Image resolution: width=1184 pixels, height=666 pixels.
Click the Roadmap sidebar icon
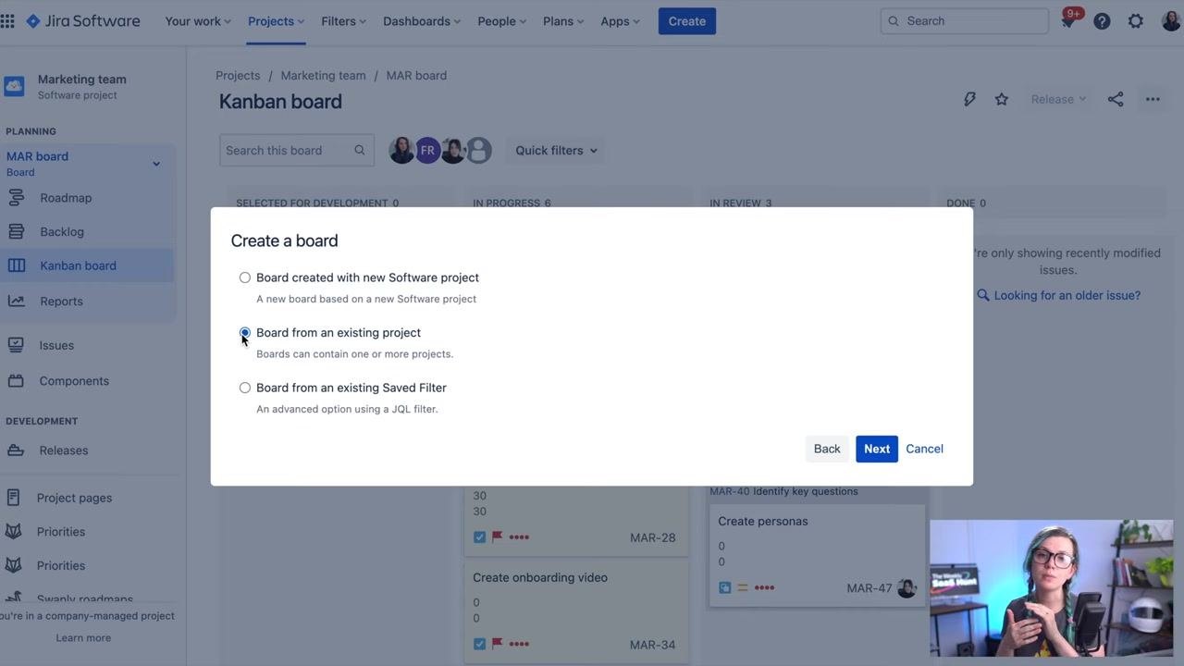[16, 198]
